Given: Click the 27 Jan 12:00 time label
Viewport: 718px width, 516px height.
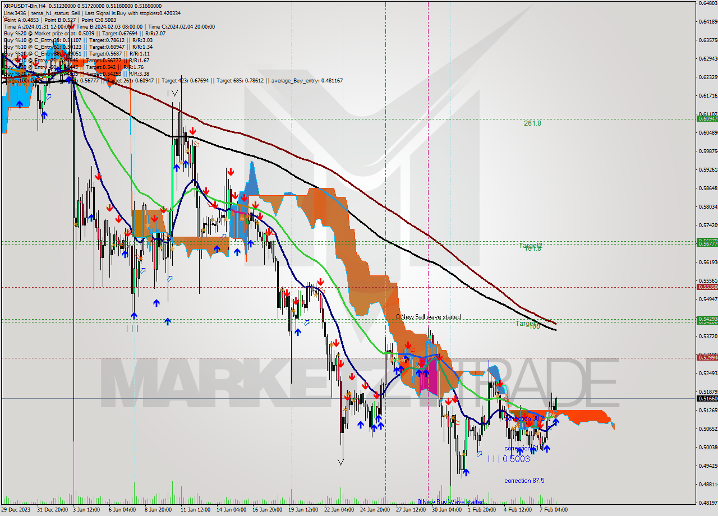Looking at the screenshot, I should click(x=411, y=510).
